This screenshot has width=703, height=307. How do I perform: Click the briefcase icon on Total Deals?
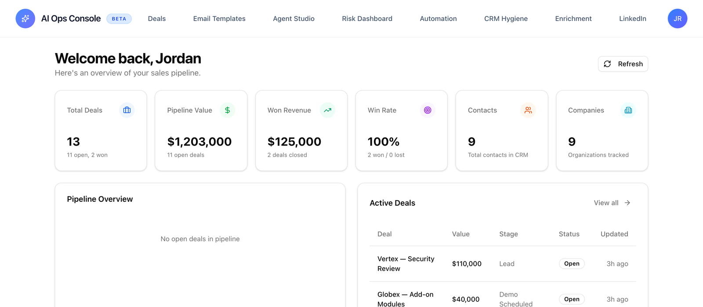[x=127, y=110]
